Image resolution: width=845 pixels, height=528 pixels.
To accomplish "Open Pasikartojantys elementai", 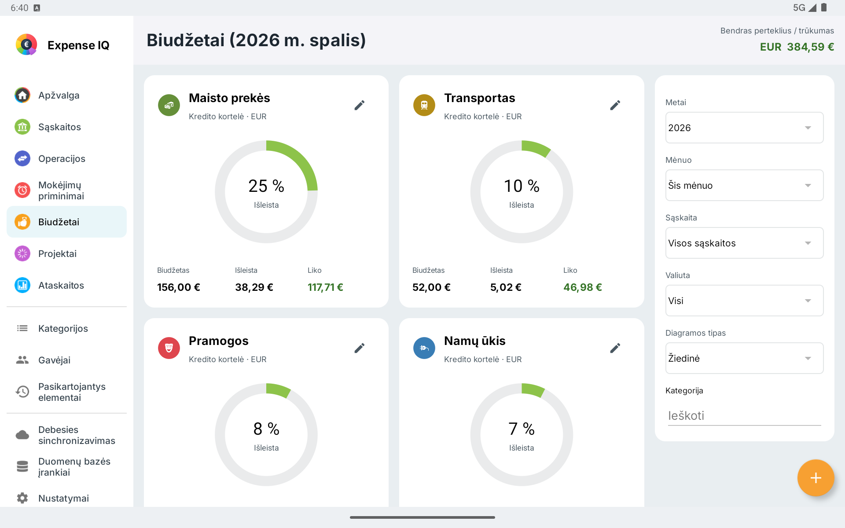I will (x=66, y=392).
